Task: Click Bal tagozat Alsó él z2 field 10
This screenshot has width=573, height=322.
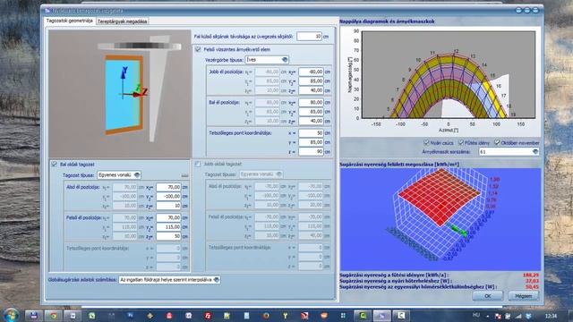Action: click(168, 206)
